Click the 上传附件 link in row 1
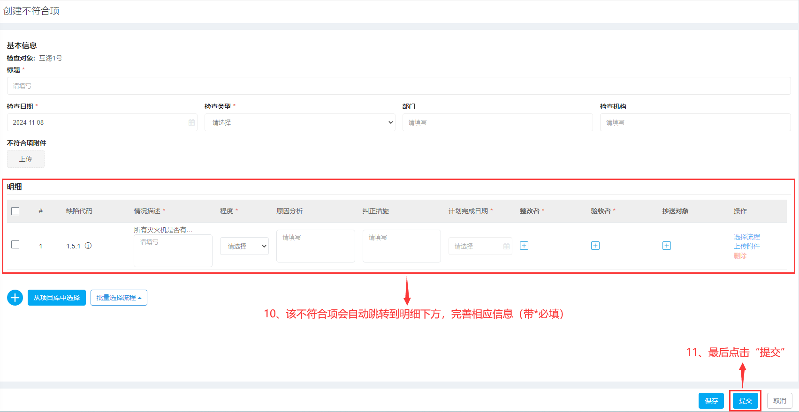Image resolution: width=799 pixels, height=412 pixels. [x=747, y=246]
